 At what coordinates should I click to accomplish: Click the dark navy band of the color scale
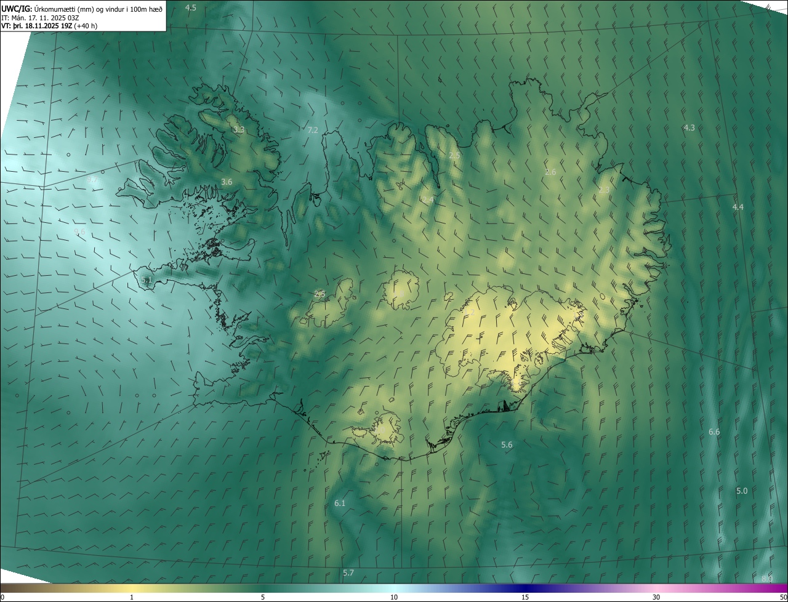pyautogui.click(x=525, y=588)
